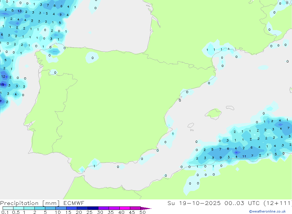Image resolution: width=292 pixels, height=214 pixels.
Task: Click the 'ECMWF' model label
Action: point(74,203)
